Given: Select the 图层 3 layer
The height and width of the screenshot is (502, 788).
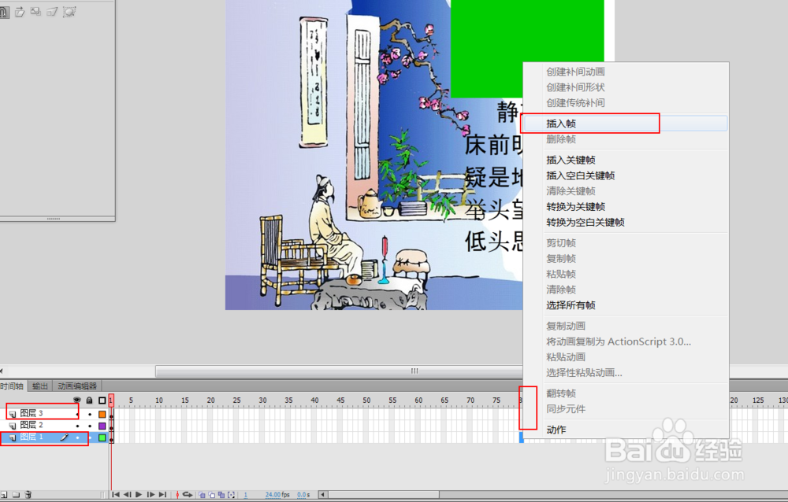Looking at the screenshot, I should pos(32,413).
